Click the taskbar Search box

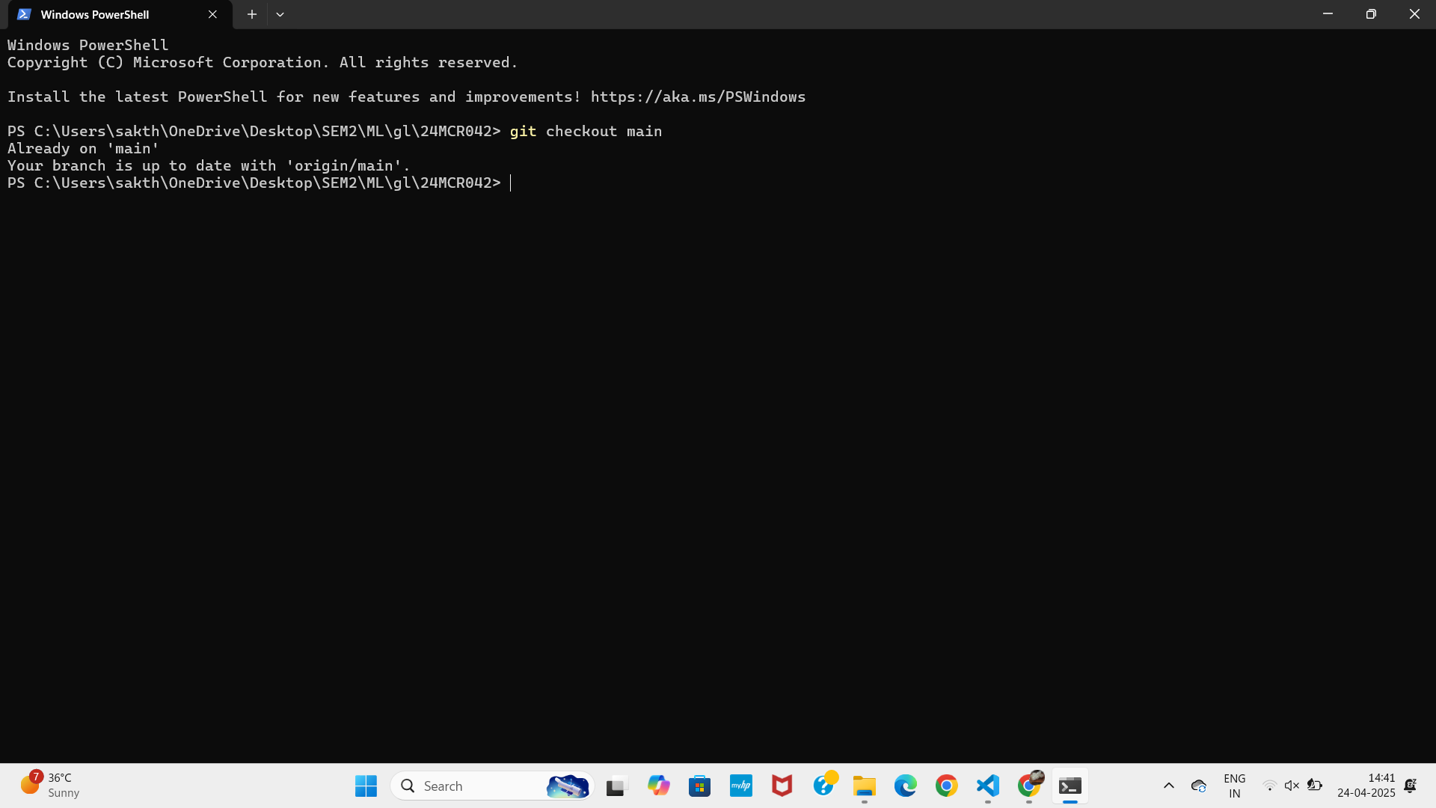tap(493, 786)
